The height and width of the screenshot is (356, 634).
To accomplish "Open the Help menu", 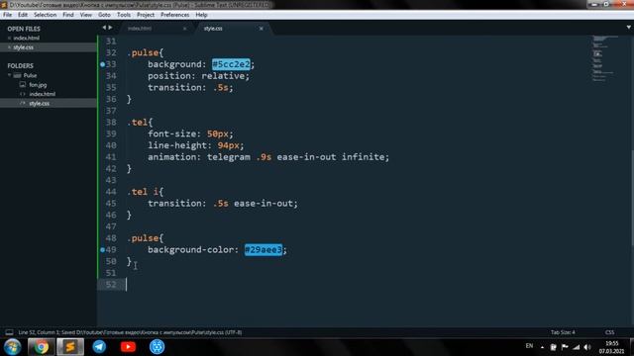I will pos(201,15).
